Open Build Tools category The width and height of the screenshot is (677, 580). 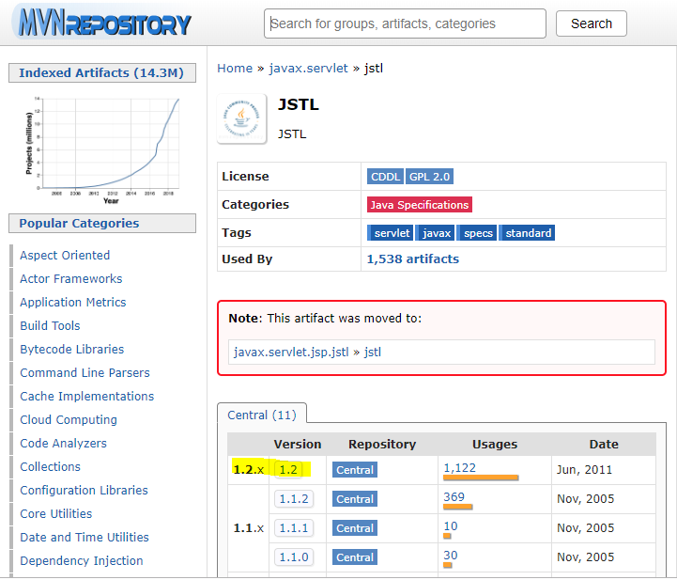[50, 325]
